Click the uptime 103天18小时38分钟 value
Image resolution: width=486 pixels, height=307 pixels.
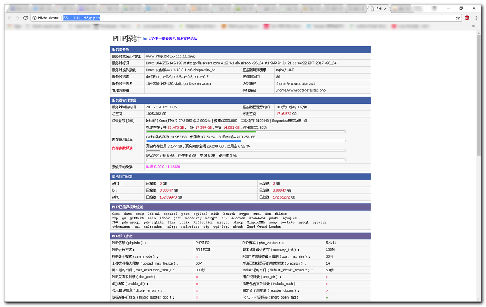(291, 107)
